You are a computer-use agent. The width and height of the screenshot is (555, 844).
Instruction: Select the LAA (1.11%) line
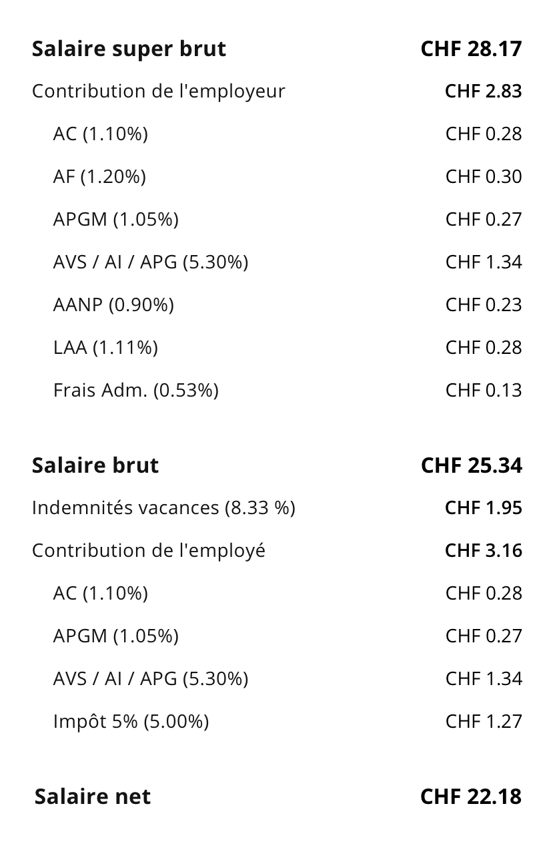coord(105,348)
